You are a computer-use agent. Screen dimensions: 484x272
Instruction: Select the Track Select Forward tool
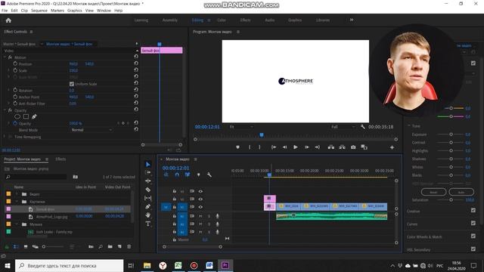[148, 173]
